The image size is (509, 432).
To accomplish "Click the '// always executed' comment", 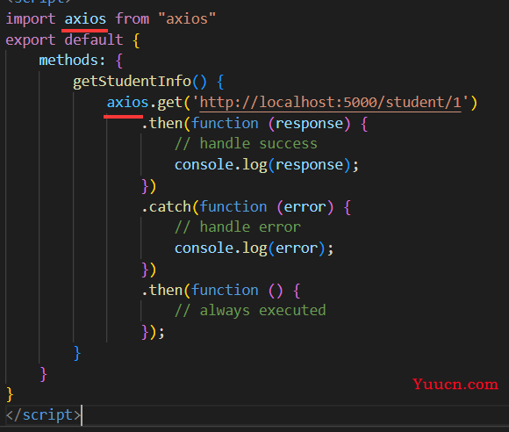I will click(x=250, y=311).
